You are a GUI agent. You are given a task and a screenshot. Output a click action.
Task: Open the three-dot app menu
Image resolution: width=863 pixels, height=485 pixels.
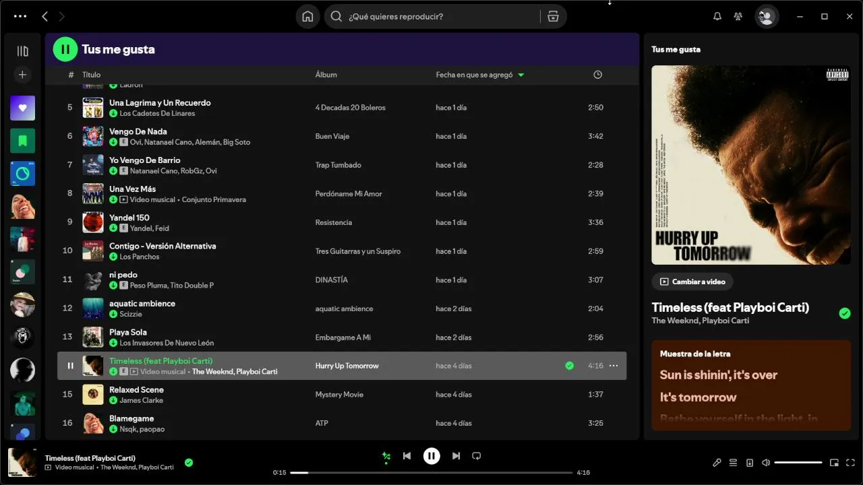[20, 16]
